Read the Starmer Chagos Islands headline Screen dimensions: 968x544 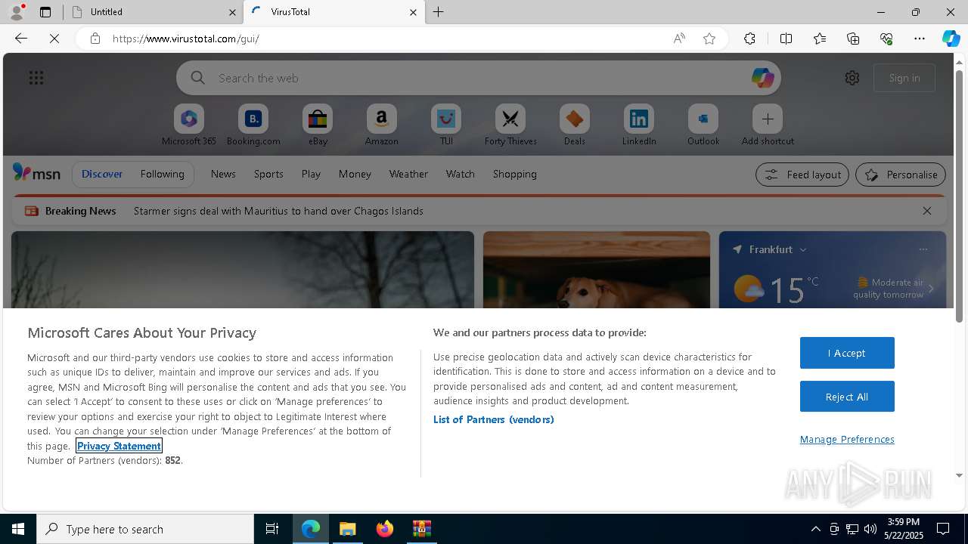[x=278, y=211]
